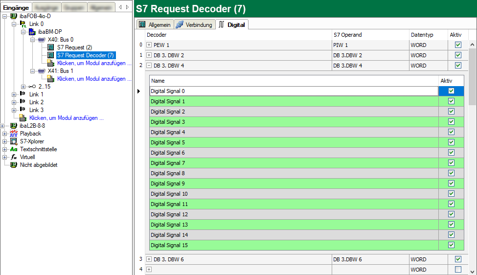Click add module link under Link 3
Screen dimensions: 477x275
pos(66,118)
